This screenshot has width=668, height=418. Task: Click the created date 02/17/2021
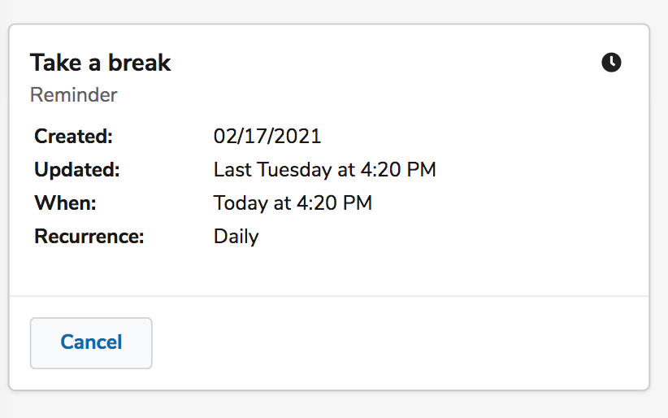click(x=267, y=136)
